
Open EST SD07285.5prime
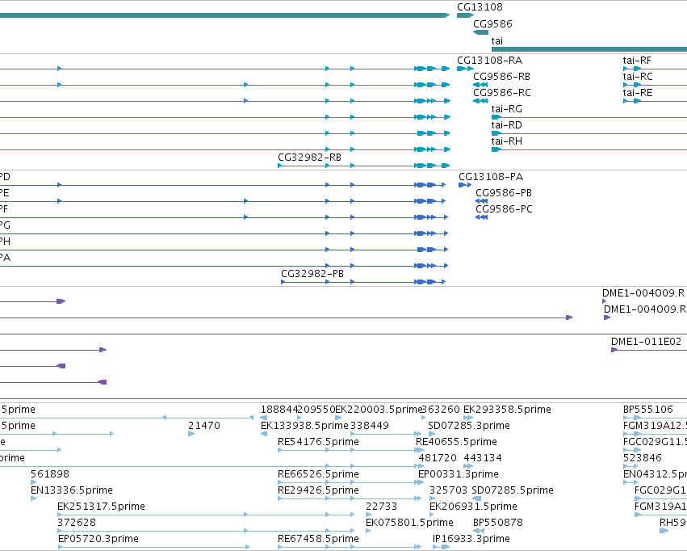click(x=513, y=490)
